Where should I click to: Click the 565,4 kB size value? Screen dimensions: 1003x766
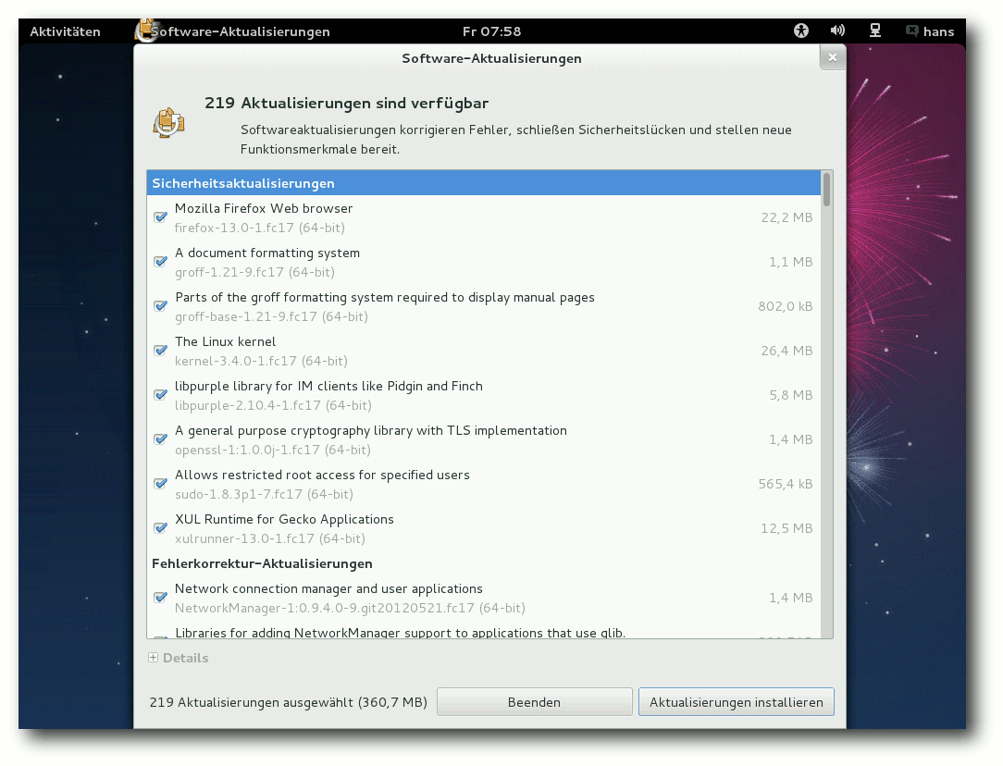786,484
